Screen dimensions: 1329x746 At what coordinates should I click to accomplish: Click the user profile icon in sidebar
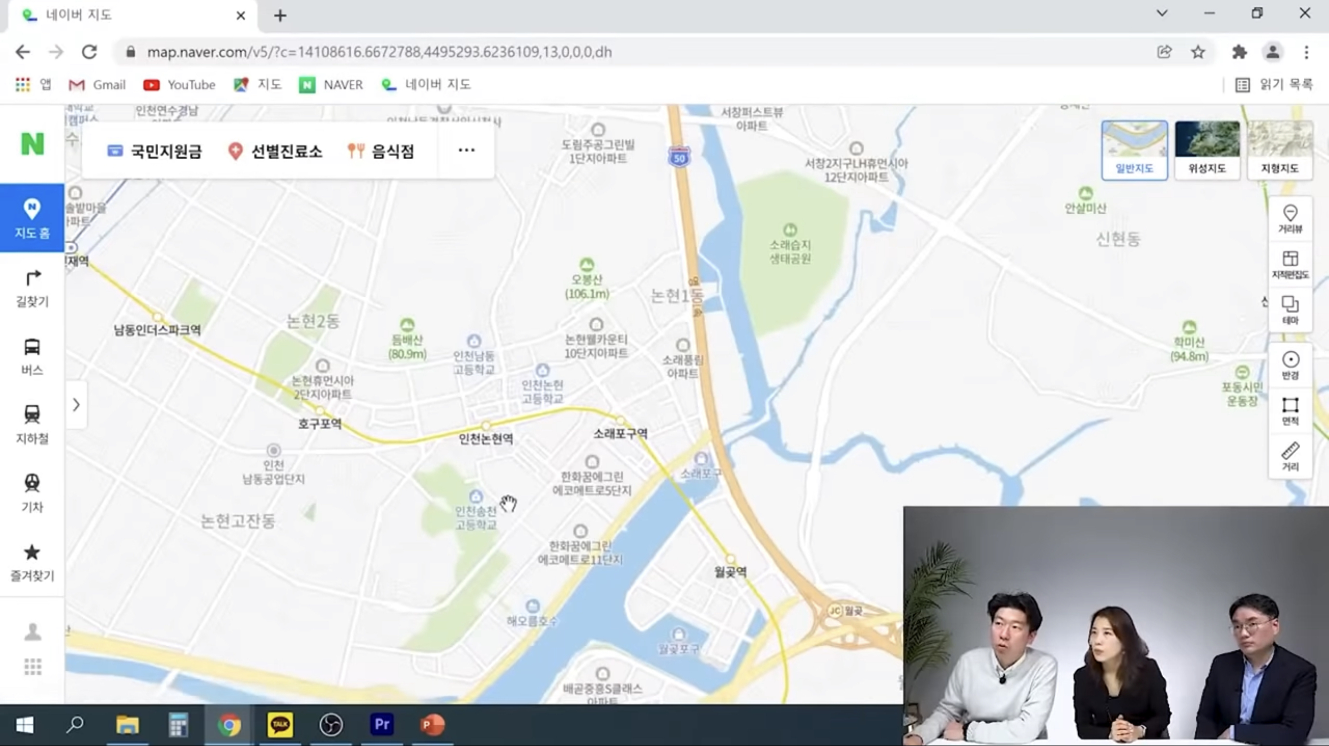[33, 631]
